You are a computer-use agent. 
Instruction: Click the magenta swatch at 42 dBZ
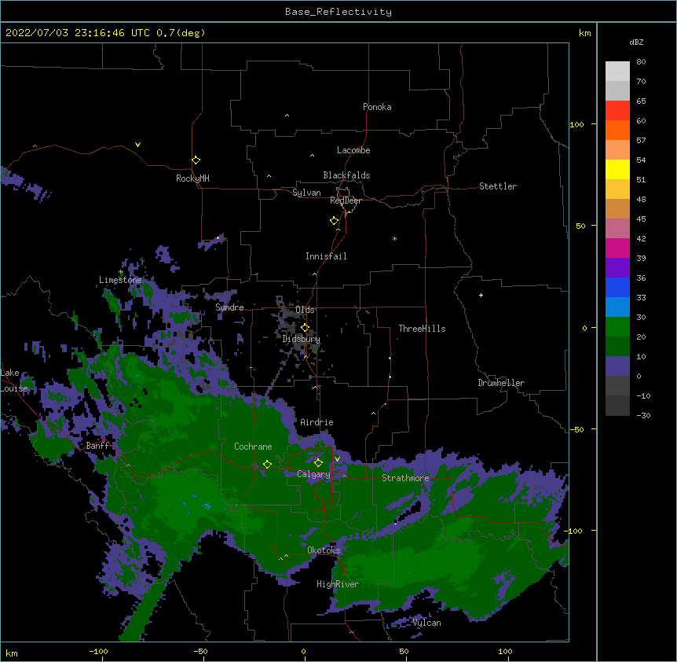click(x=617, y=248)
